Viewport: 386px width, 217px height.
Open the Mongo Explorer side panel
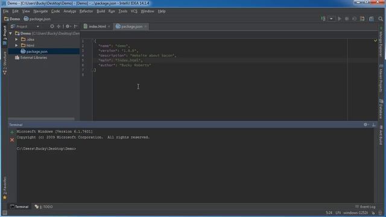pyautogui.click(x=381, y=42)
